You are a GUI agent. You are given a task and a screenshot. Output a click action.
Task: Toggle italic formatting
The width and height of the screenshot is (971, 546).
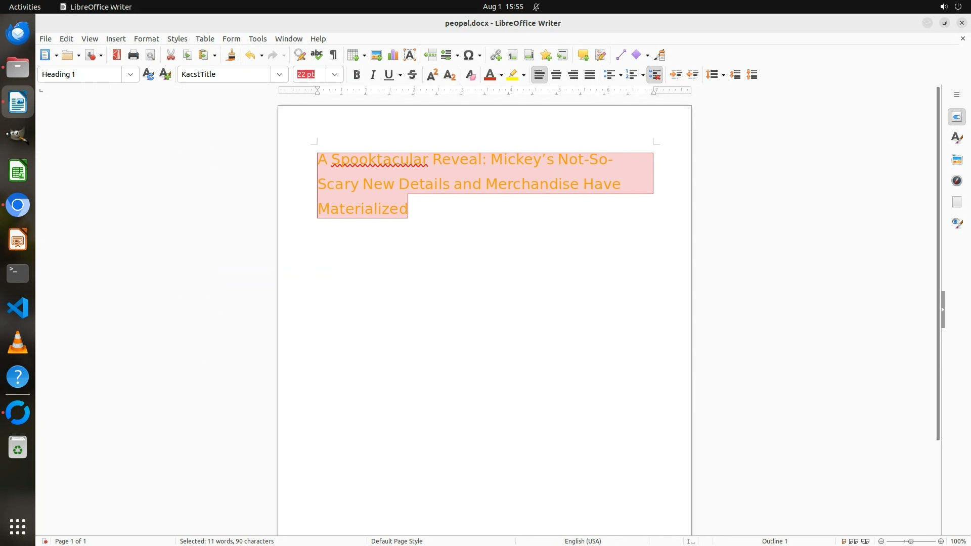373,75
